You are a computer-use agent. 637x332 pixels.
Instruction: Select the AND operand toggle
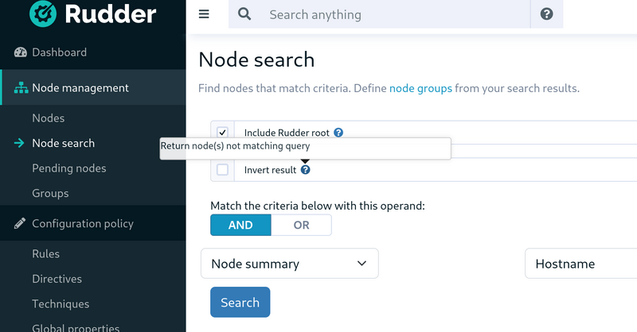(240, 225)
